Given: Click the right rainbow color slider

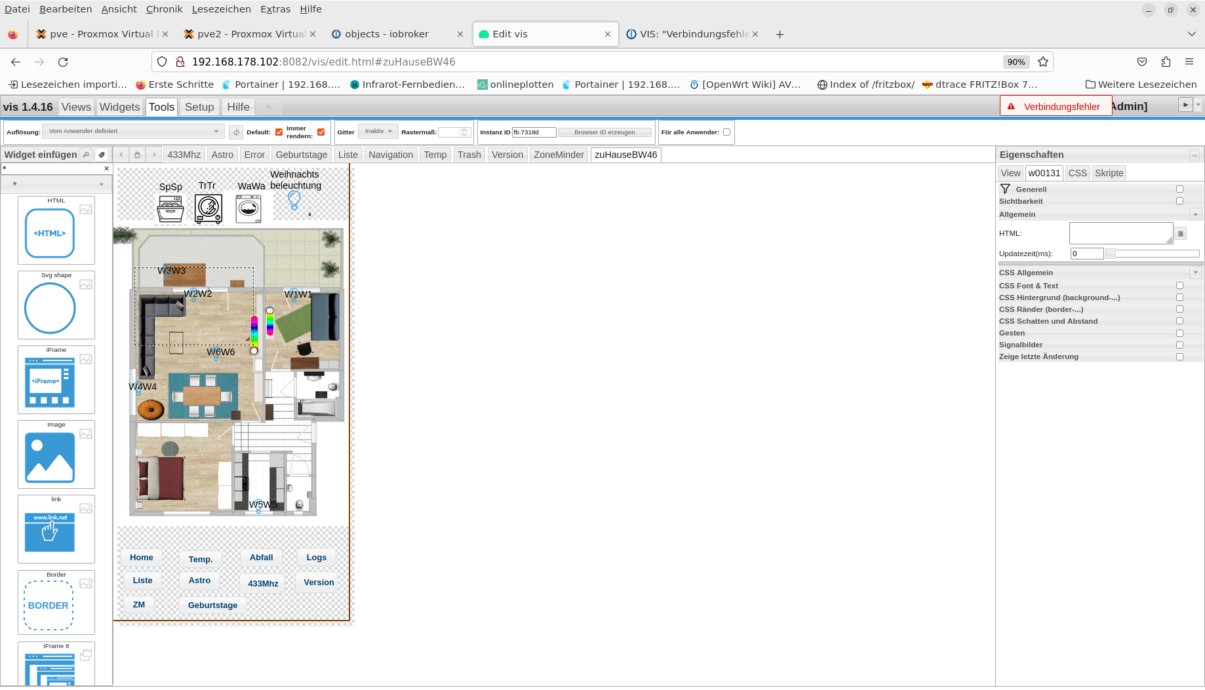Looking at the screenshot, I should (x=269, y=321).
